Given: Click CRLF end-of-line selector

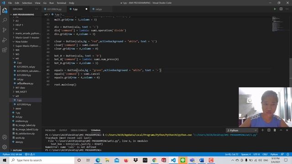Looking at the screenshot, I should (x=265, y=154).
